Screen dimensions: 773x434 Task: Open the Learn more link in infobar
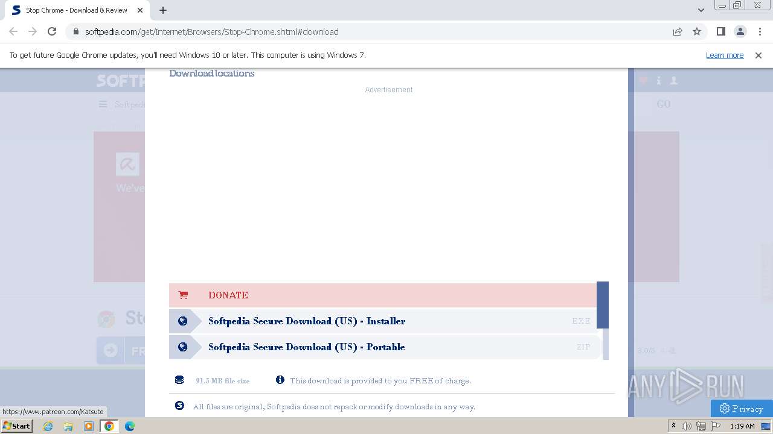[x=725, y=55]
